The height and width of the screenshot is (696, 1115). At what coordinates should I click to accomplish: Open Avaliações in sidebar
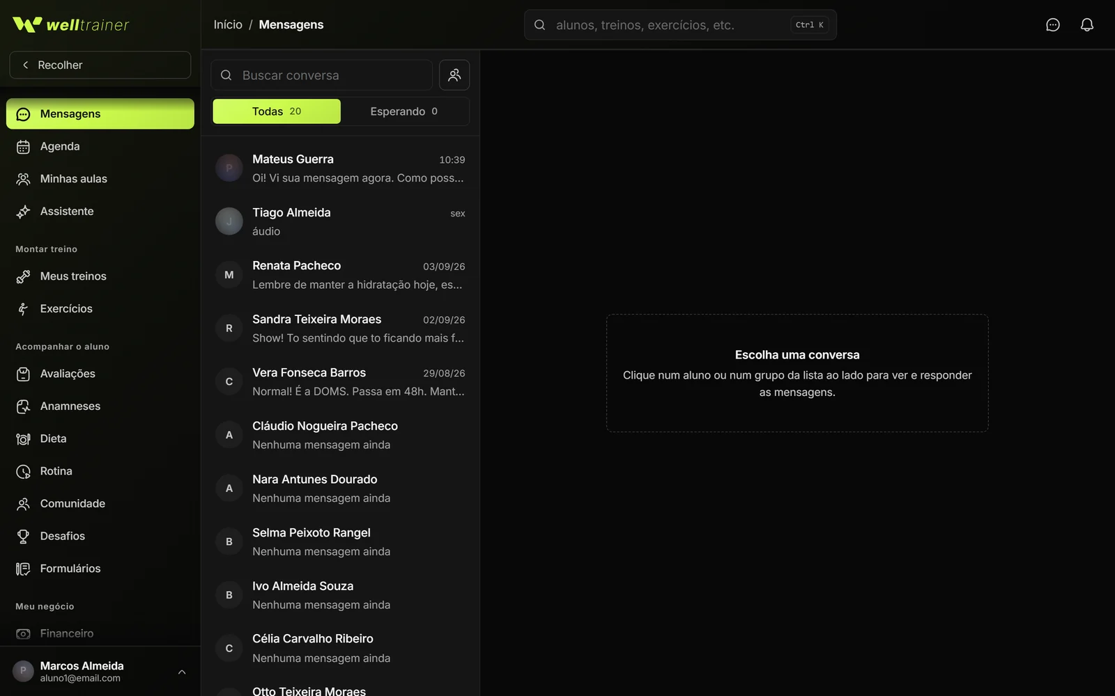click(100, 374)
